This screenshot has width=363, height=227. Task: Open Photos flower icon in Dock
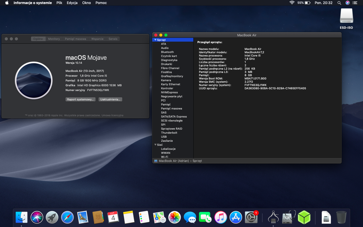[x=174, y=217]
